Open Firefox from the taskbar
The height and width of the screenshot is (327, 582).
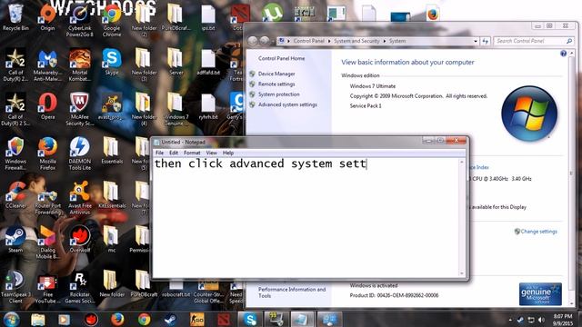click(x=117, y=319)
